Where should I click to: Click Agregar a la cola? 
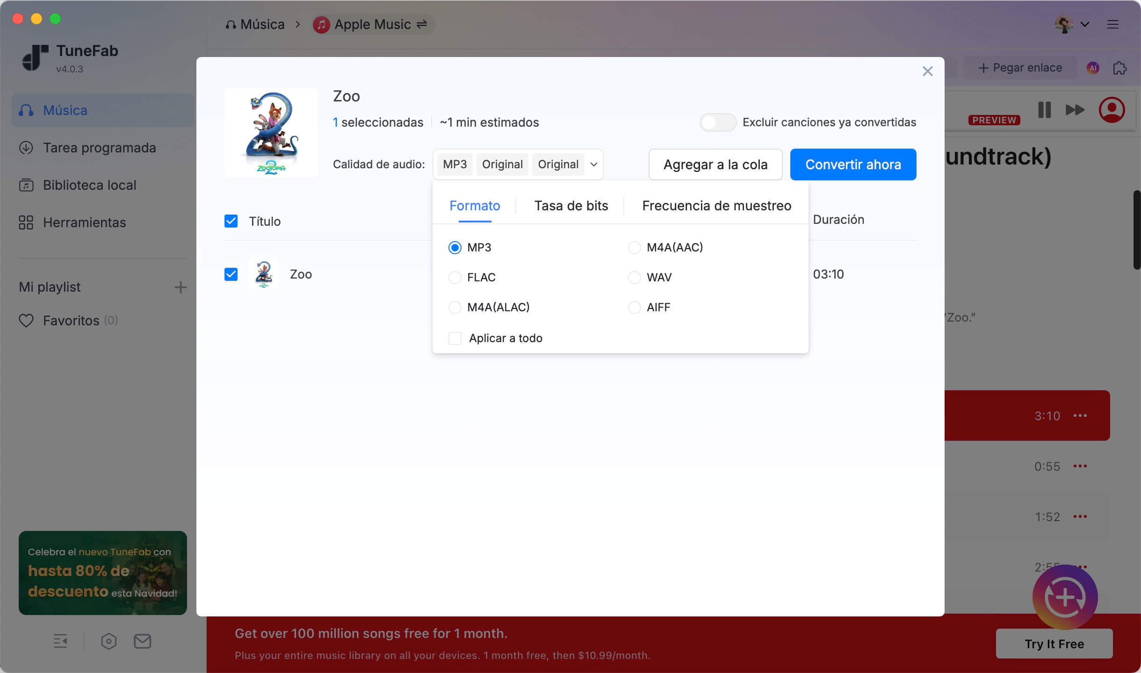(715, 165)
